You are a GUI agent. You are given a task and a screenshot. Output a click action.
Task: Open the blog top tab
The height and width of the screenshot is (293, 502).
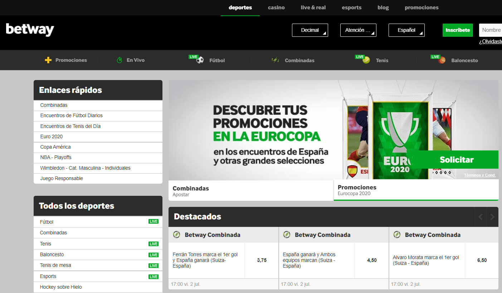tap(383, 8)
